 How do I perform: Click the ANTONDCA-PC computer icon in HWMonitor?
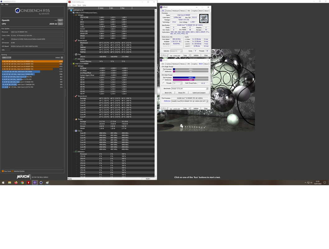coord(71,10)
